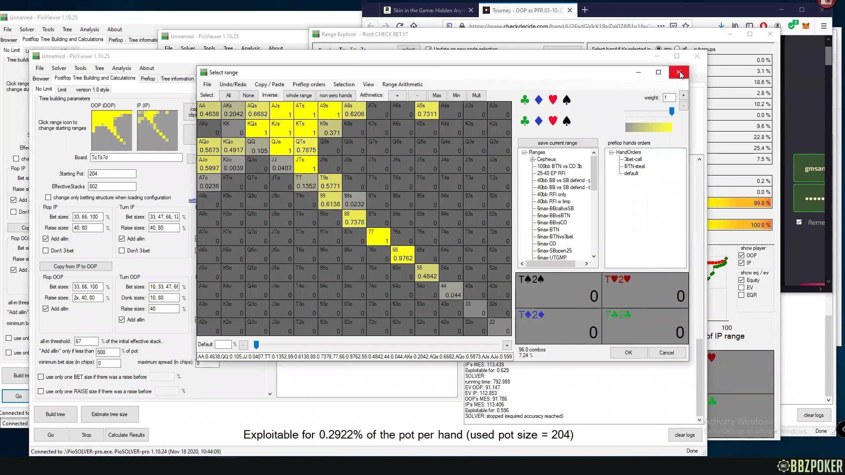This screenshot has width=845, height=475.
Task: Click the weight value input field
Action: click(669, 98)
